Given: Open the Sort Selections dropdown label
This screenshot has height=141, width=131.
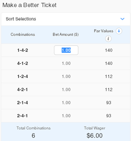Looking at the screenshot, I should coord(21,19).
